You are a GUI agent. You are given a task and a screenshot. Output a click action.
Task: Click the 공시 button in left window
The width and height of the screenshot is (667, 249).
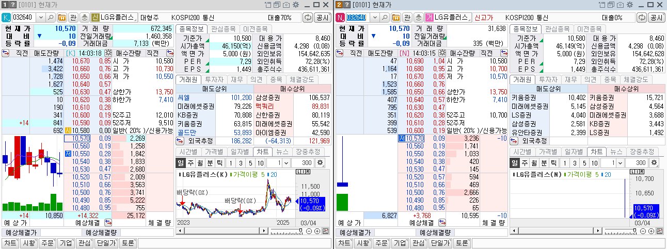(x=323, y=17)
